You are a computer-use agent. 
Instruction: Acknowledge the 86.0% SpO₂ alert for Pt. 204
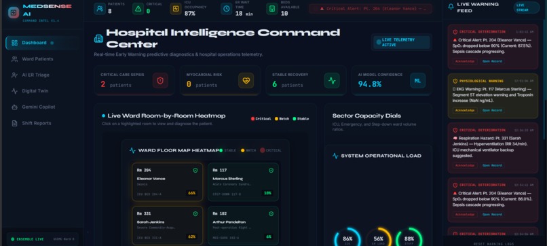[465, 215]
